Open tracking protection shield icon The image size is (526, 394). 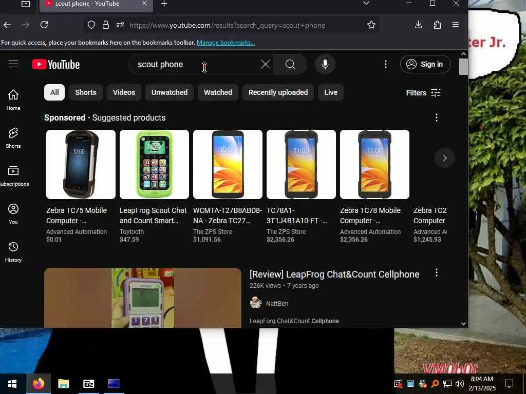(91, 25)
